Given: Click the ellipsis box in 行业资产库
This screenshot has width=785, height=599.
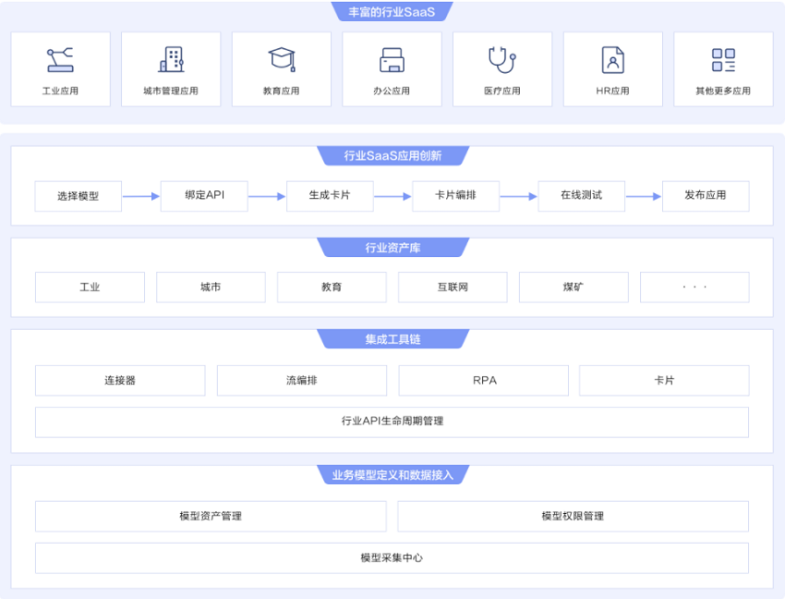Looking at the screenshot, I should (x=694, y=287).
